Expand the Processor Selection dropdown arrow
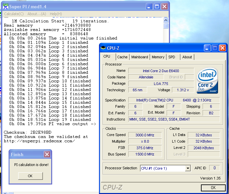This screenshot has width=229, height=194. point(188,168)
